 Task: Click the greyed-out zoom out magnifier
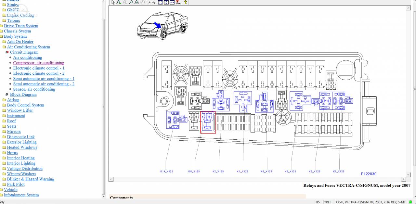tap(125, 2)
